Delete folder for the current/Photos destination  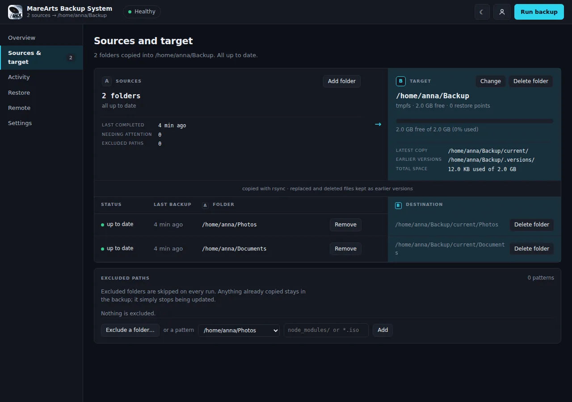pos(532,225)
